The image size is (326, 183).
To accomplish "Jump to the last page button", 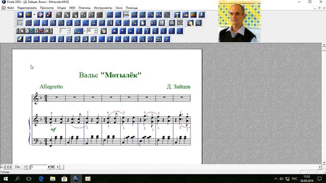I will [52, 167].
